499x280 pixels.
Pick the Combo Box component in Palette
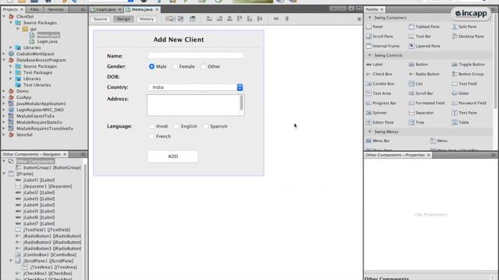tap(380, 84)
